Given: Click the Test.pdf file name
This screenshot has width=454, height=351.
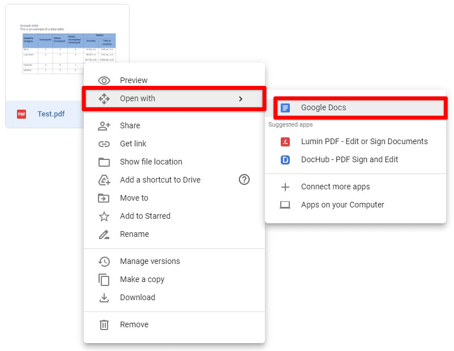Looking at the screenshot, I should [51, 114].
